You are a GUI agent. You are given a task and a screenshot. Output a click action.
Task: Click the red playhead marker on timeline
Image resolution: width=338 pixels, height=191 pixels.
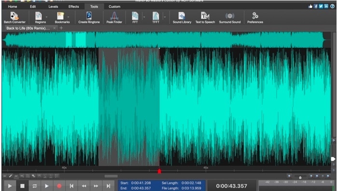(159, 171)
